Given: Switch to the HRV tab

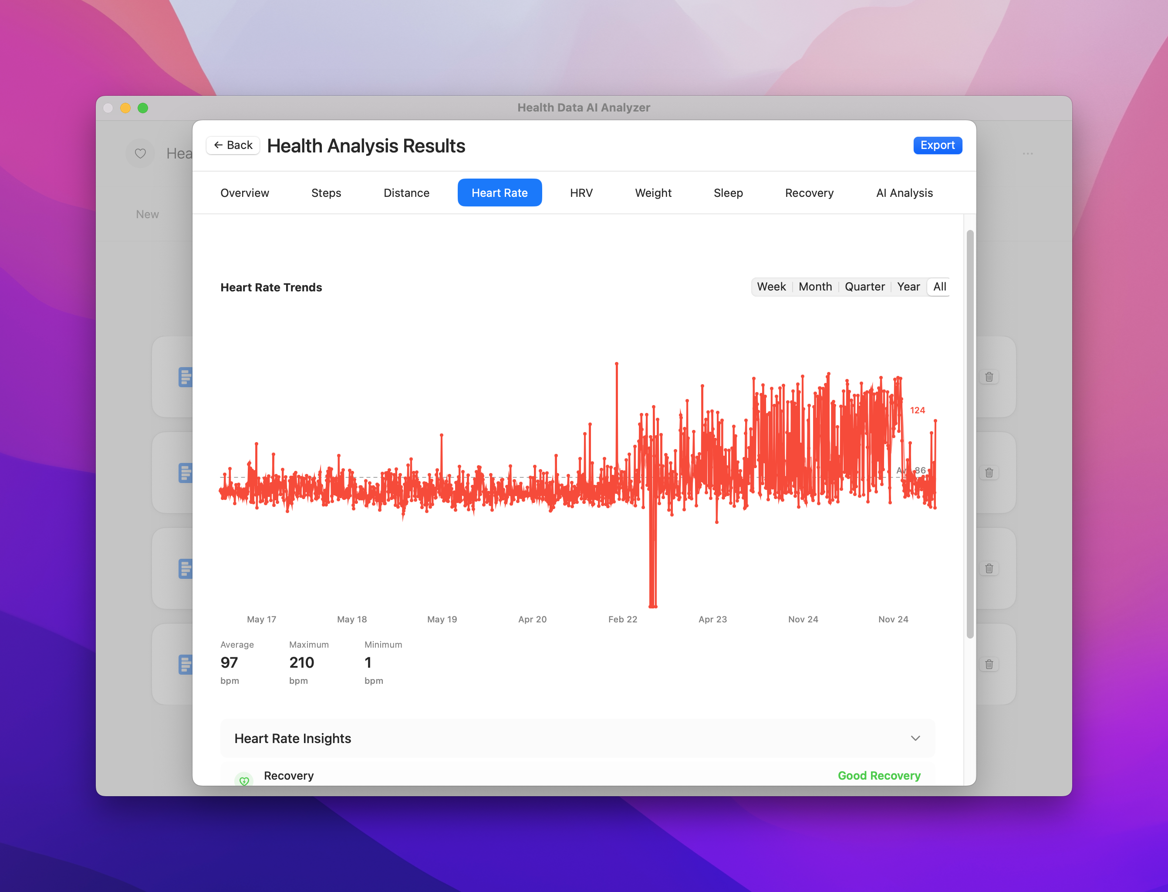Looking at the screenshot, I should pyautogui.click(x=581, y=193).
